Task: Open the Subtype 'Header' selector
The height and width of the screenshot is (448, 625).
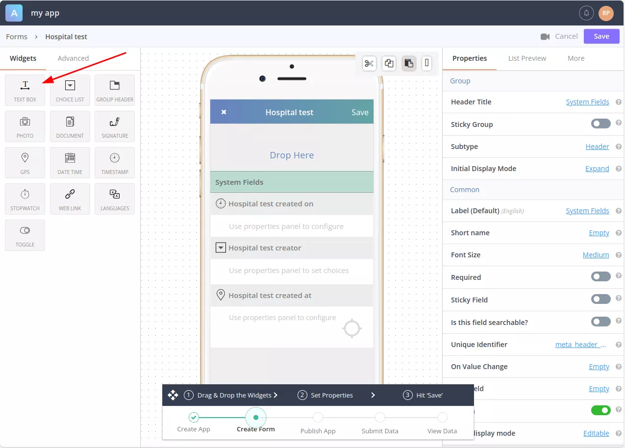Action: click(x=597, y=147)
